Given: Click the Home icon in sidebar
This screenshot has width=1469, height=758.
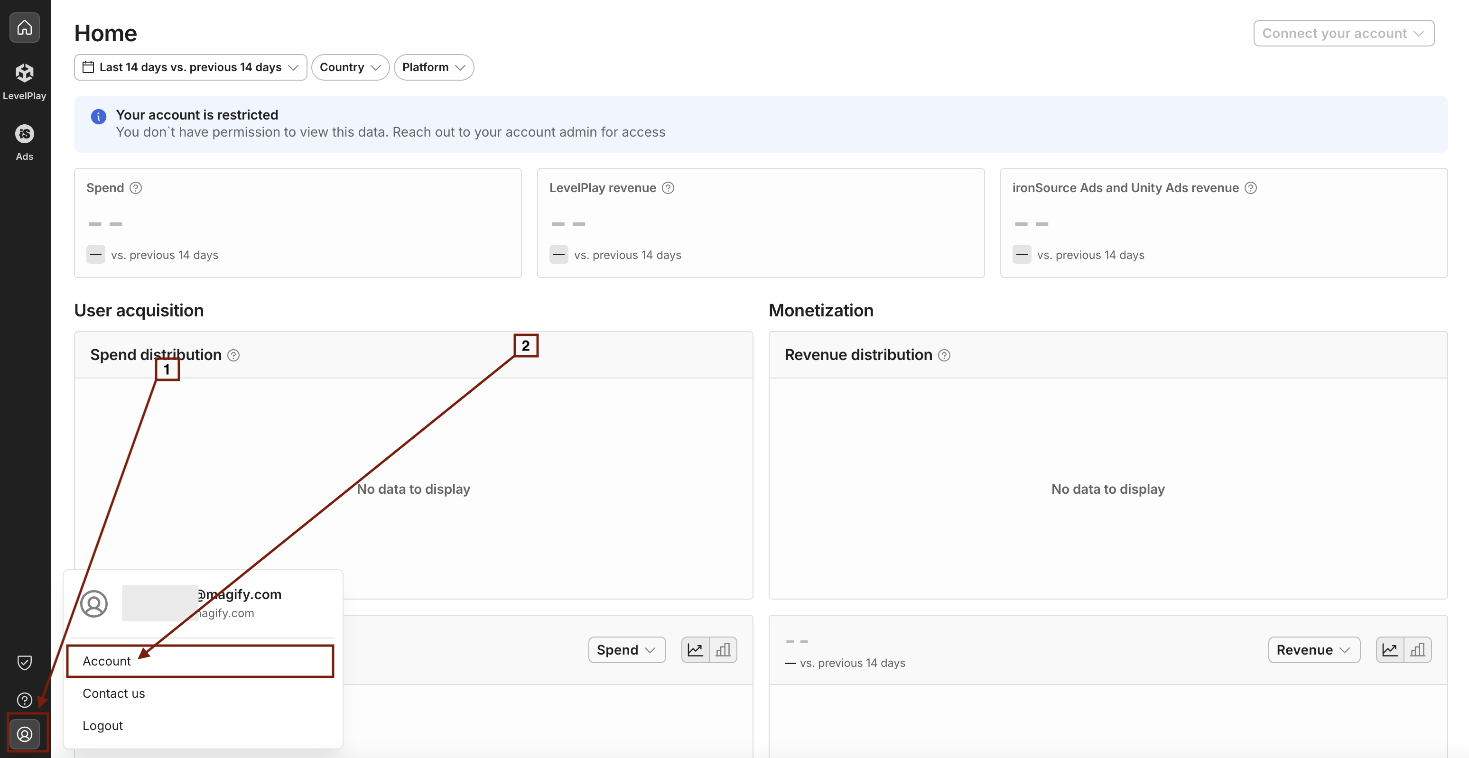Looking at the screenshot, I should tap(25, 28).
